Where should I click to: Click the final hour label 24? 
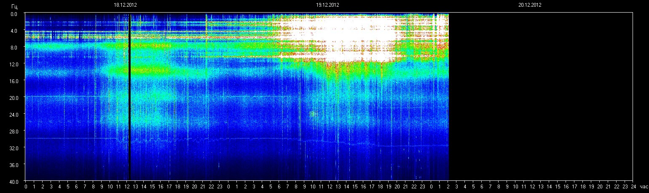[633, 186]
